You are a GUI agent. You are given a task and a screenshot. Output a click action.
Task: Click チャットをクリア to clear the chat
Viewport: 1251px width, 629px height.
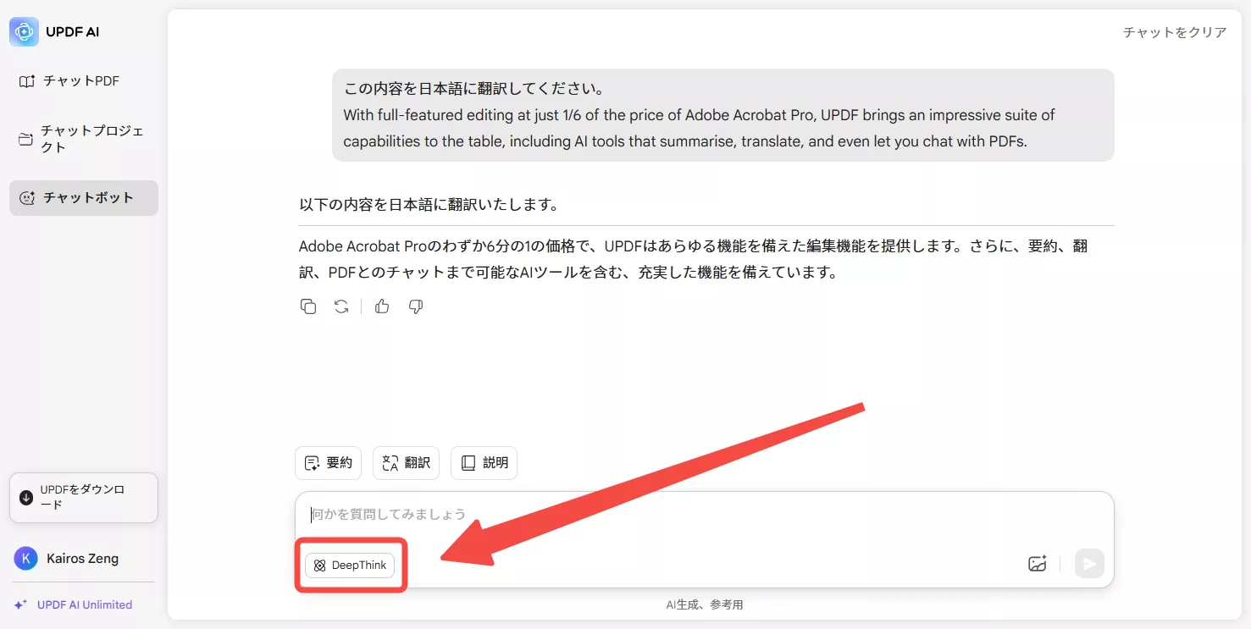click(1174, 32)
